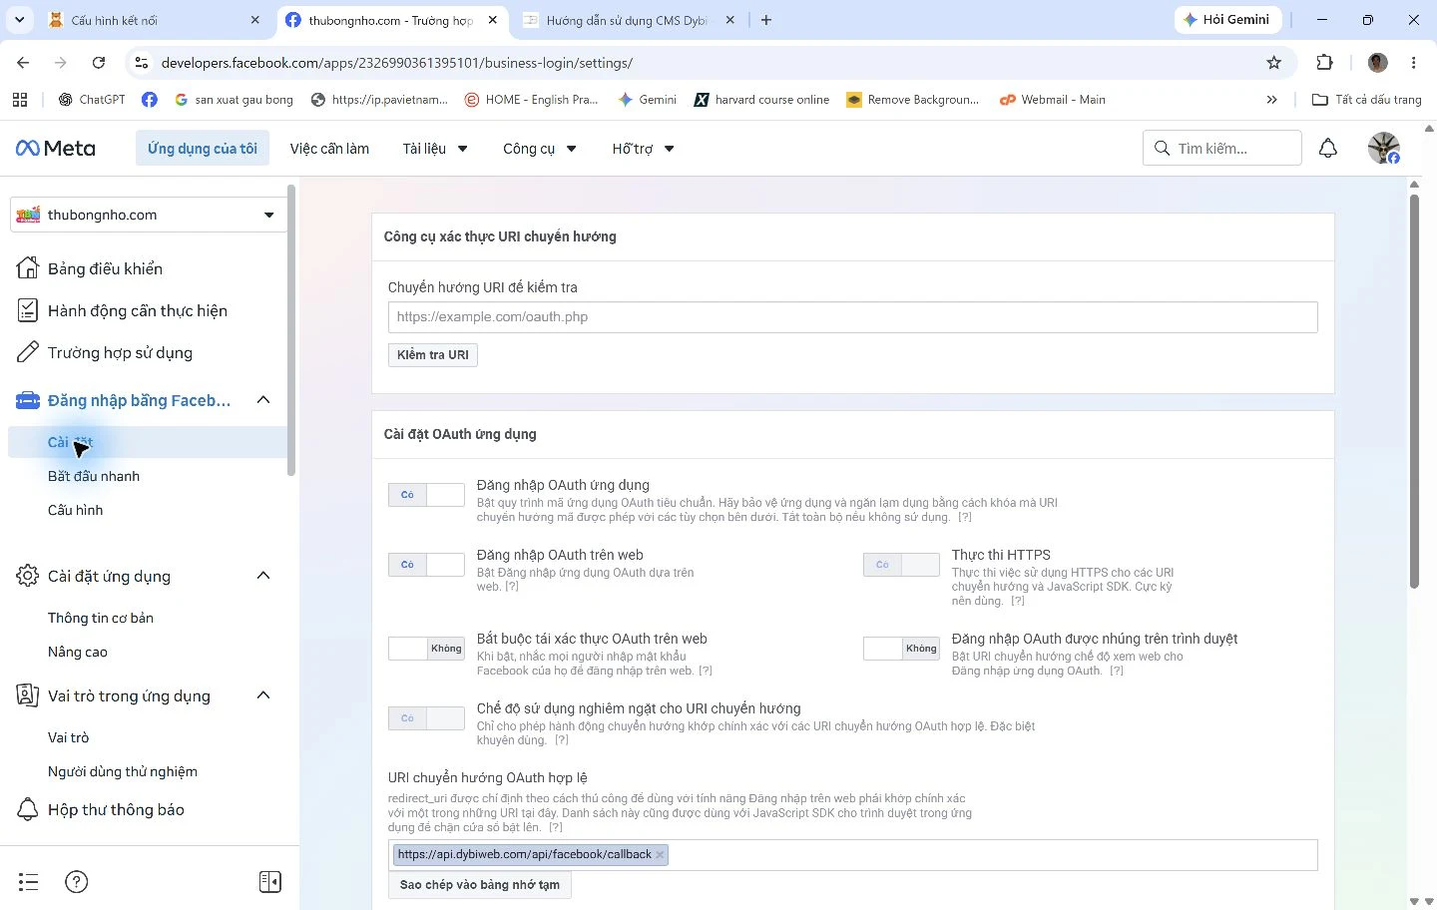This screenshot has height=910, width=1437.
Task: Open the Công cụ dropdown menu
Action: point(539,149)
